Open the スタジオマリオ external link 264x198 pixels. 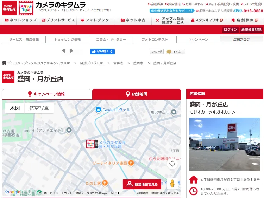[207, 20]
